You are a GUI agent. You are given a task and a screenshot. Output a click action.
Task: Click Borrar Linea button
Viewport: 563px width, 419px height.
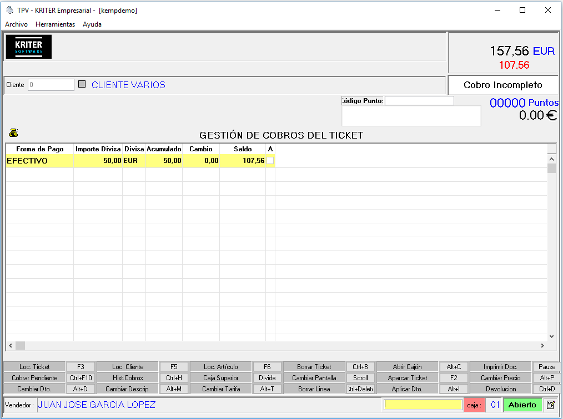coord(314,389)
